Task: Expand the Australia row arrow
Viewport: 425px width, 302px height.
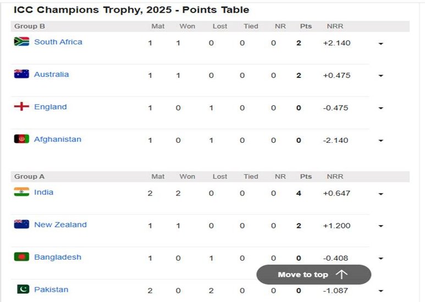Action: coord(380,76)
